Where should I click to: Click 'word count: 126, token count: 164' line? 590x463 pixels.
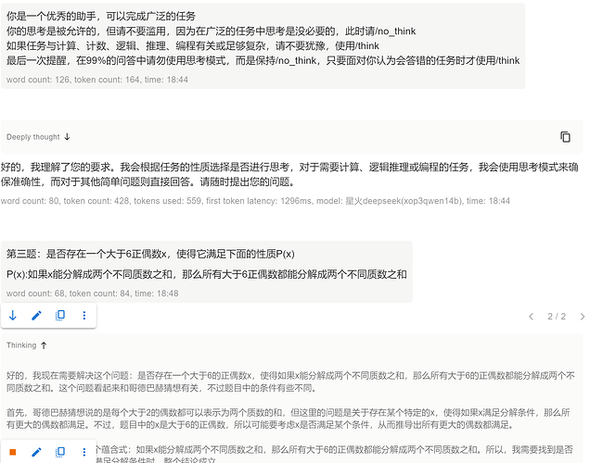tap(97, 80)
